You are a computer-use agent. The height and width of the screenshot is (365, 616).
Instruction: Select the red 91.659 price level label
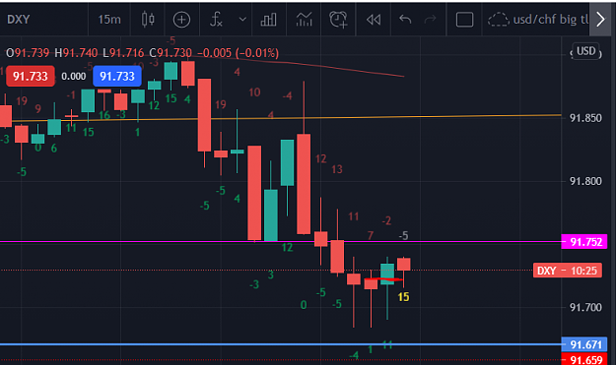coord(584,359)
